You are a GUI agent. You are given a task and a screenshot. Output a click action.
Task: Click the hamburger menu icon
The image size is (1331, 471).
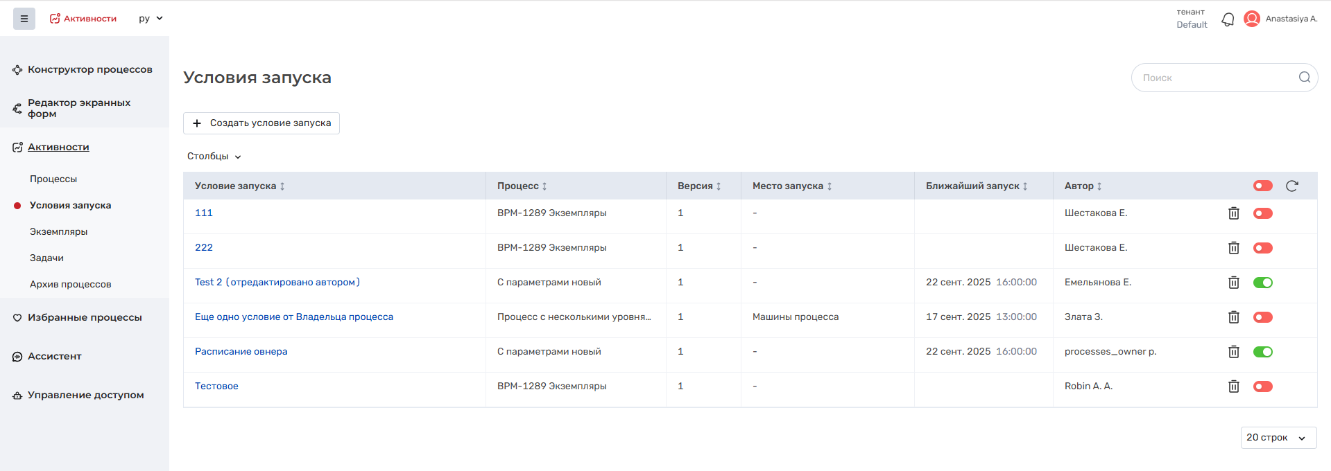pyautogui.click(x=24, y=19)
